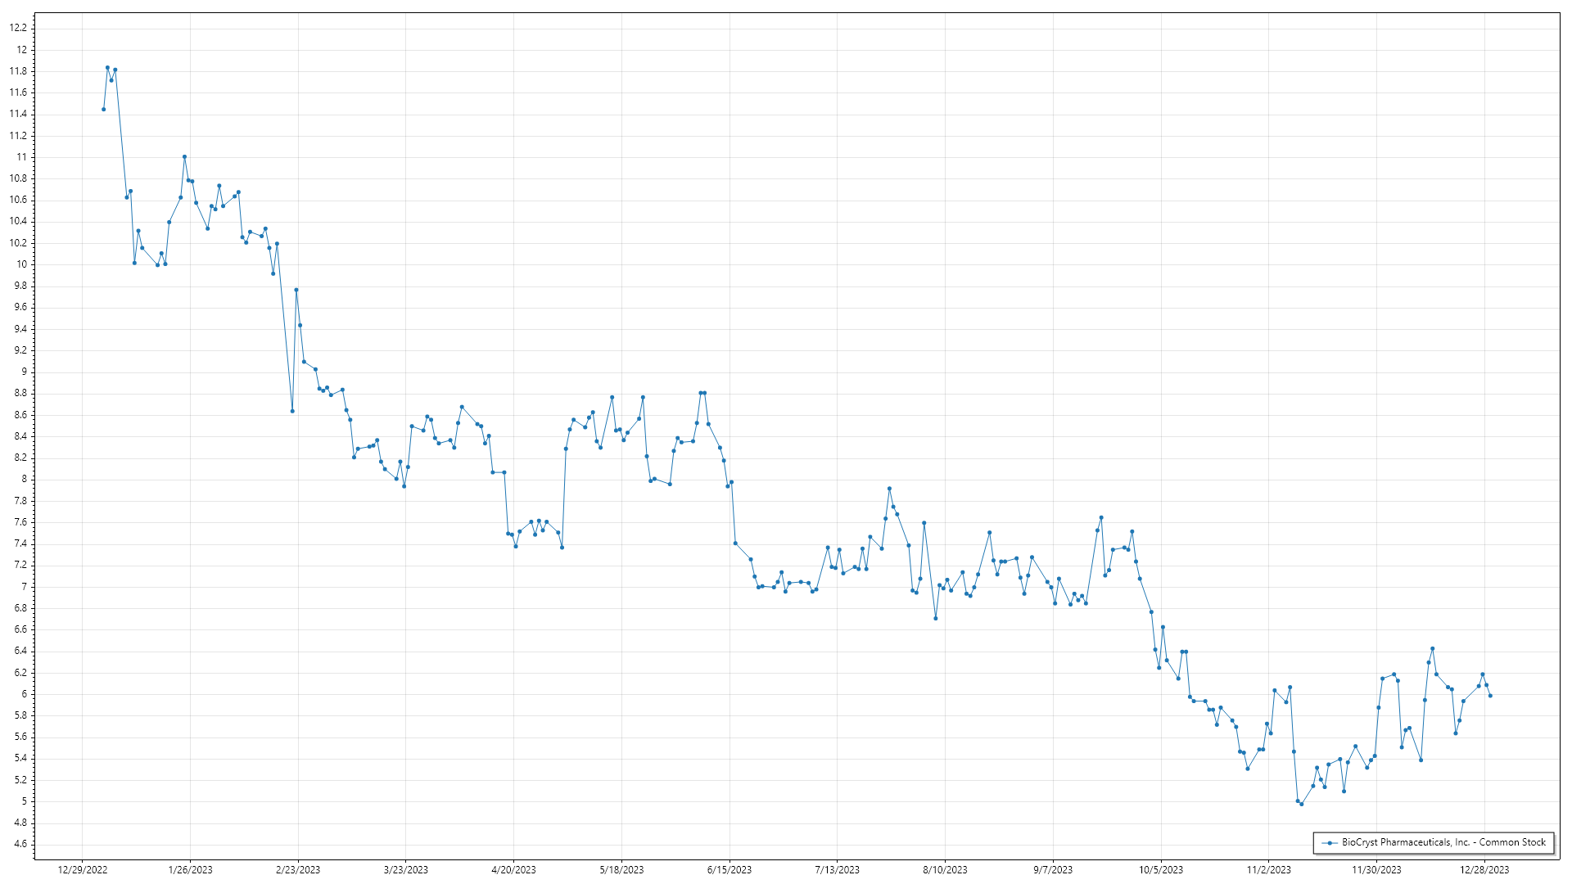Select the 8 y-axis value label
The width and height of the screenshot is (1572, 884).
coord(24,480)
